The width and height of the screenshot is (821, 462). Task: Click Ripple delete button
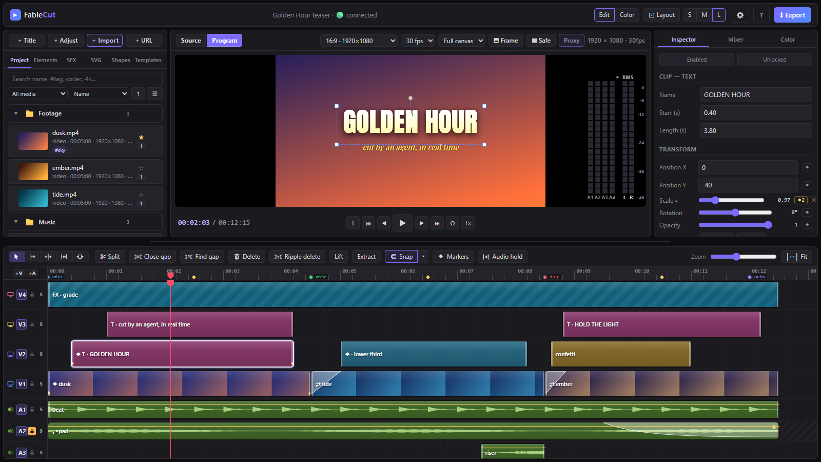click(297, 257)
